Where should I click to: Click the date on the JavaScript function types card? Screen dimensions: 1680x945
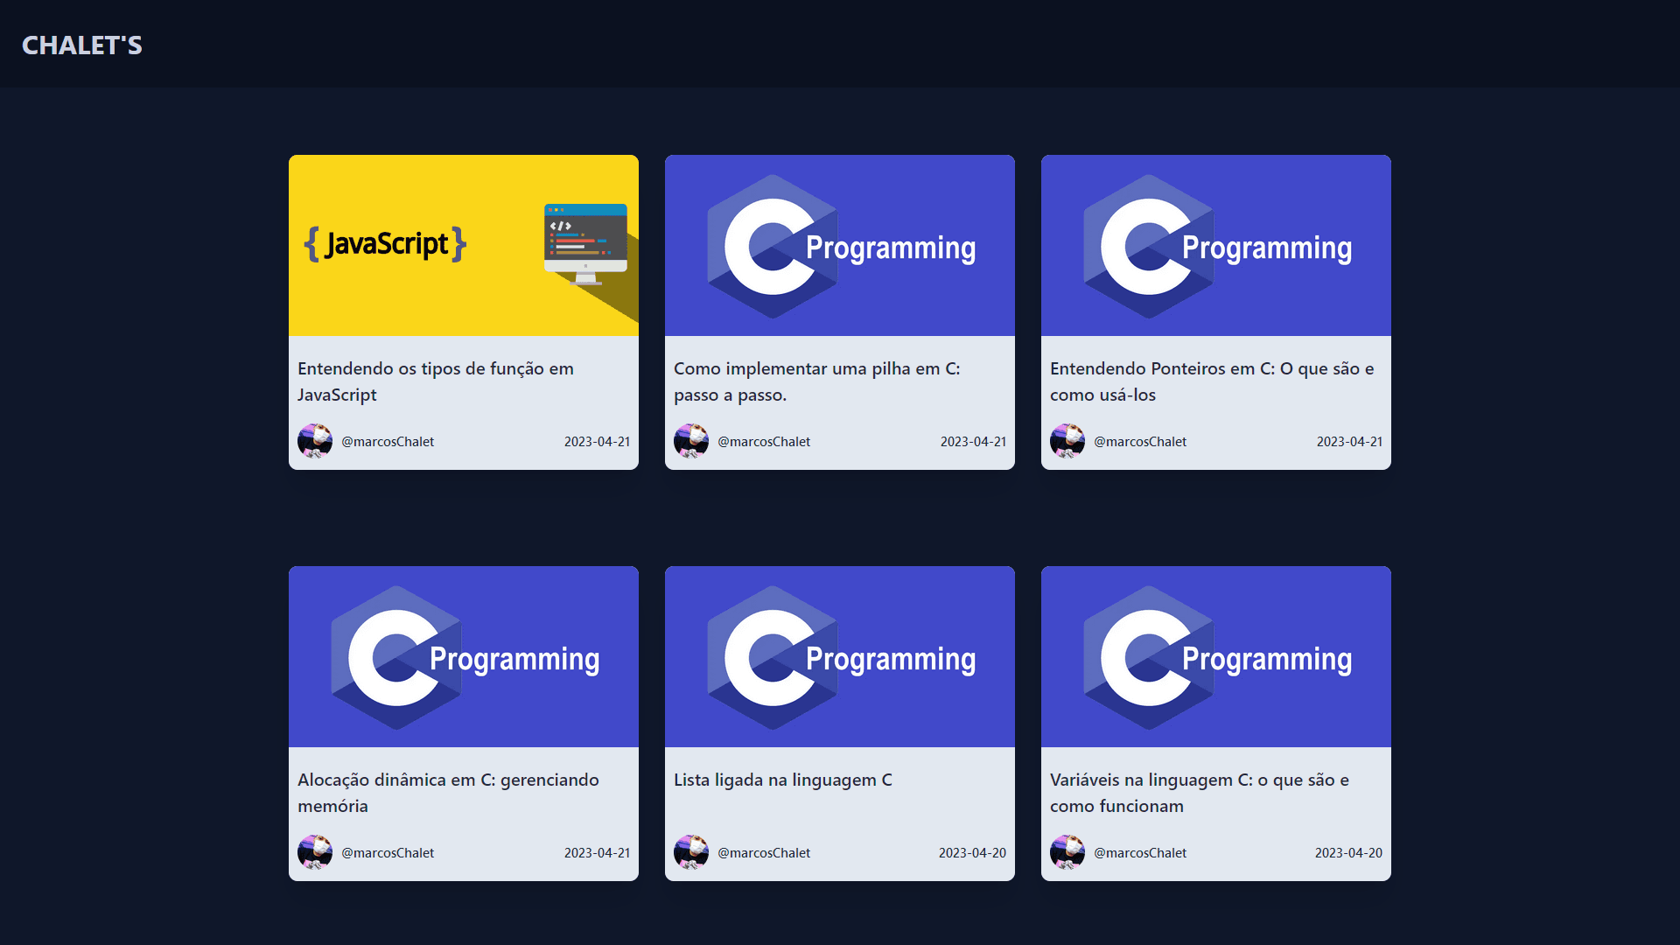pyautogui.click(x=597, y=442)
